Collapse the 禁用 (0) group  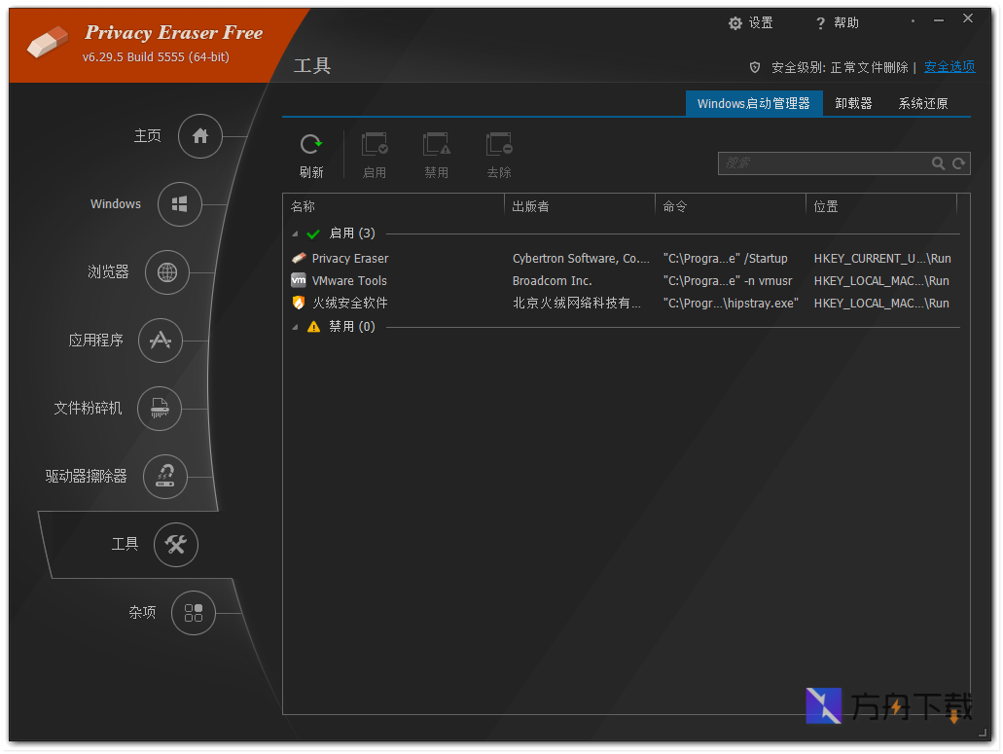(x=295, y=328)
